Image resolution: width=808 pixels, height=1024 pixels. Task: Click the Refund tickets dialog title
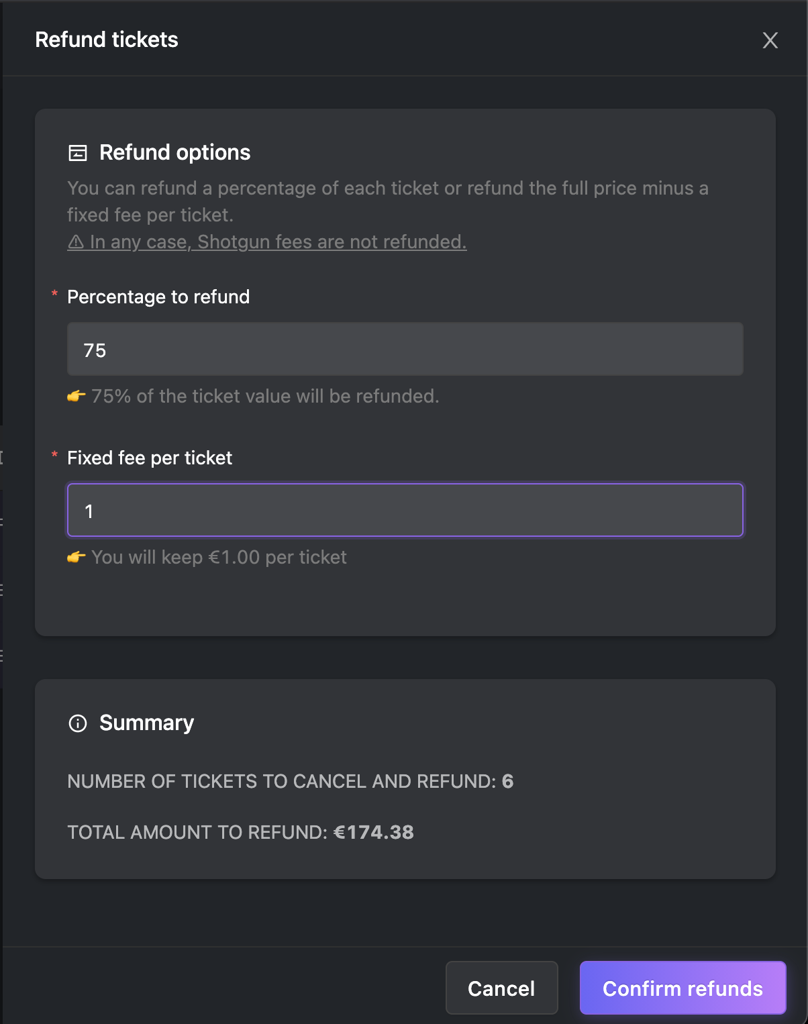pos(107,40)
